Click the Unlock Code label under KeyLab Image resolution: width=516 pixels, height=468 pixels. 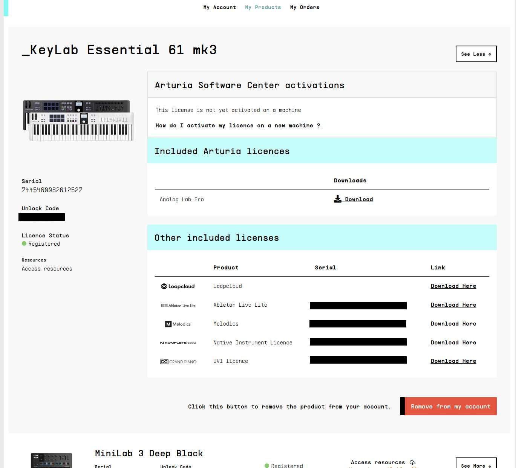click(x=40, y=208)
